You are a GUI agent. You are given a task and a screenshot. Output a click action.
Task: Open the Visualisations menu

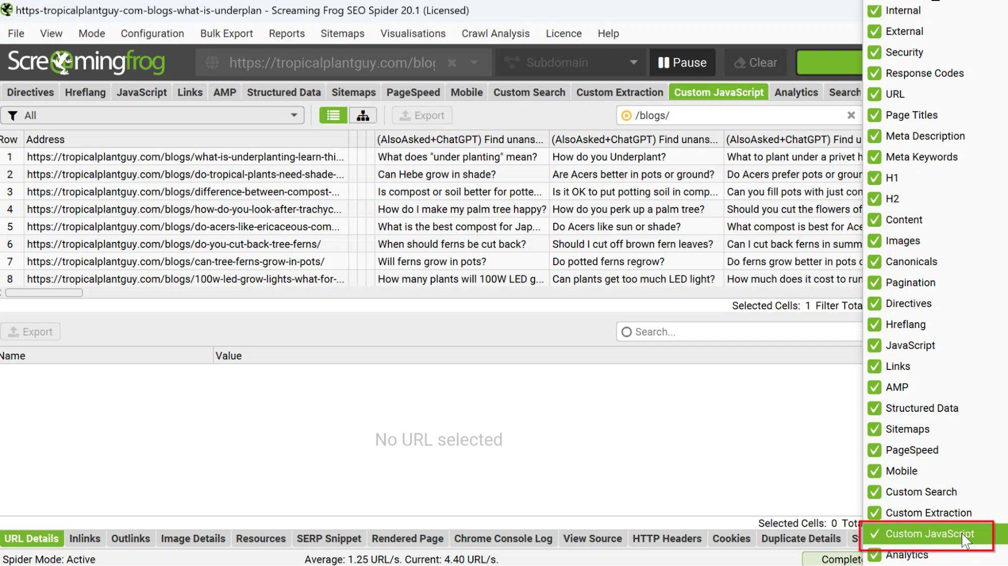tap(413, 33)
